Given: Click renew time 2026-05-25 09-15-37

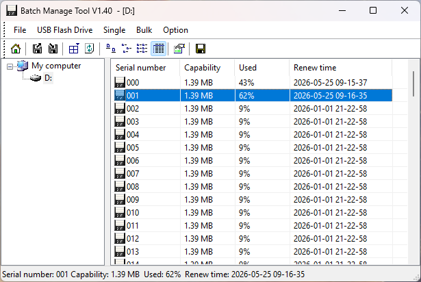Looking at the screenshot, I should 330,82.
